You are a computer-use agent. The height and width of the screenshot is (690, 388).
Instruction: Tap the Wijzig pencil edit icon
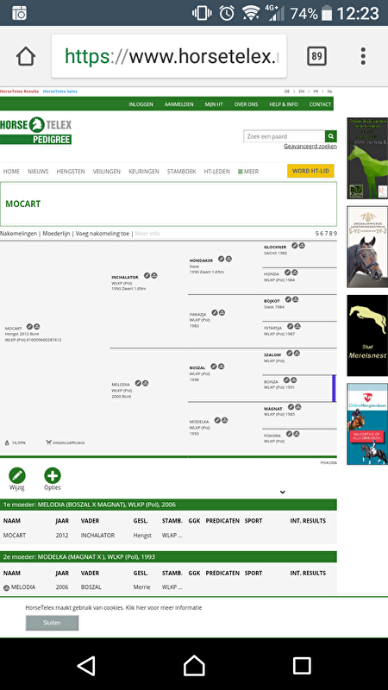click(17, 475)
